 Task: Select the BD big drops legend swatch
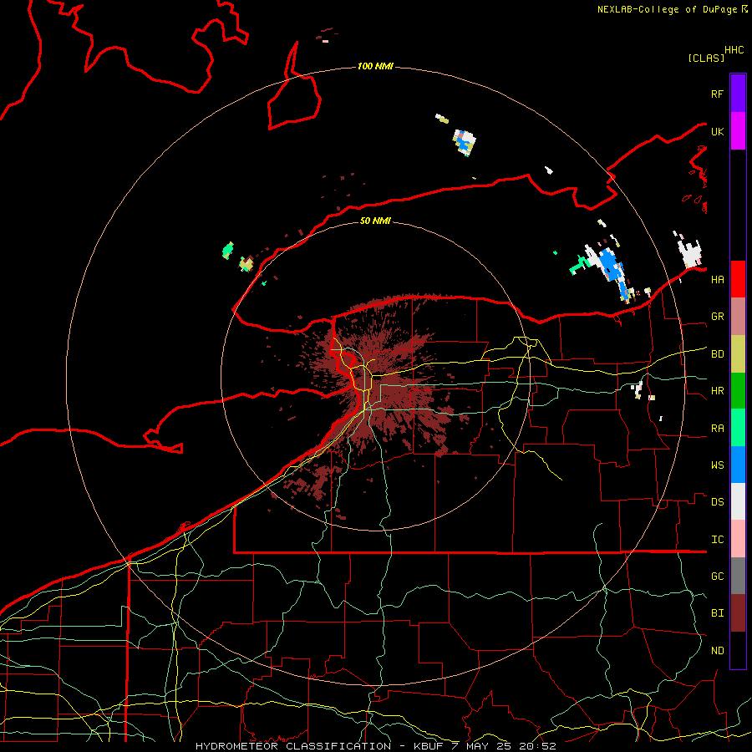pyautogui.click(x=738, y=354)
